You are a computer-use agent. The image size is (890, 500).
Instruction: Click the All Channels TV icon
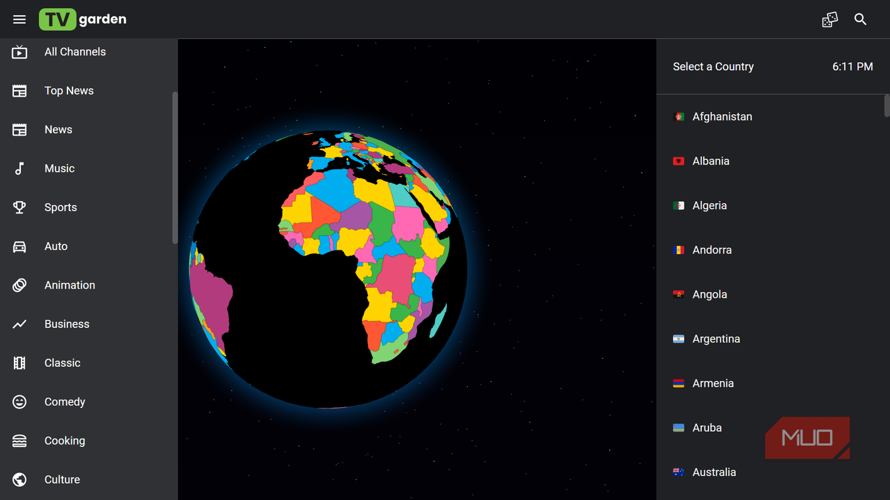pyautogui.click(x=20, y=52)
